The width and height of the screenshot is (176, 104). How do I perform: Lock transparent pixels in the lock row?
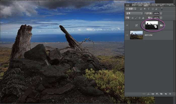(x=133, y=18)
